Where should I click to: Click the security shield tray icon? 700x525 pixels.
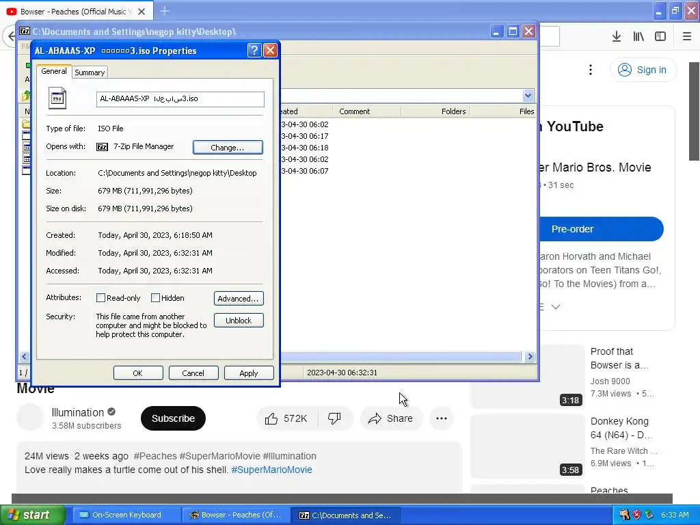(x=636, y=515)
